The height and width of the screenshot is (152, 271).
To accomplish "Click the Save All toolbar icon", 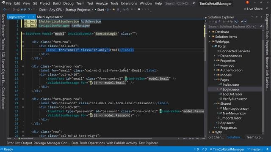I will [25, 10].
